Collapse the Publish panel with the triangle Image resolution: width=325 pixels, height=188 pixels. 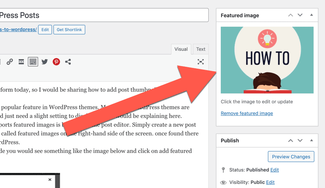coord(311,141)
